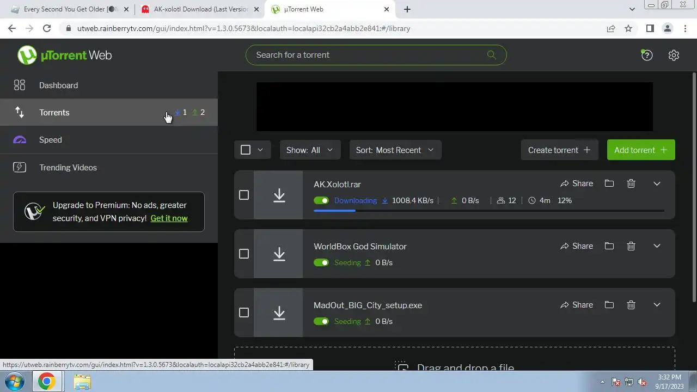Screen dimensions: 697x392
Task: Click in Search for a torrent field
Action: 376,54
